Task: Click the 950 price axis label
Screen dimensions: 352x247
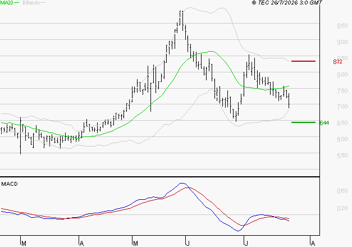Action: tap(342, 26)
